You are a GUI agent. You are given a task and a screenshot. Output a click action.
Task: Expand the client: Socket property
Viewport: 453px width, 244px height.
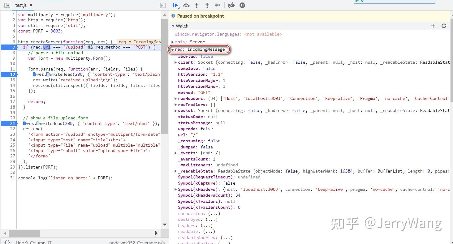pyautogui.click(x=175, y=62)
